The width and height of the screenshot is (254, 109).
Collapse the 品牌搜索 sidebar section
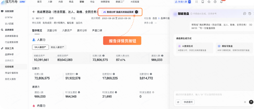point(10,30)
